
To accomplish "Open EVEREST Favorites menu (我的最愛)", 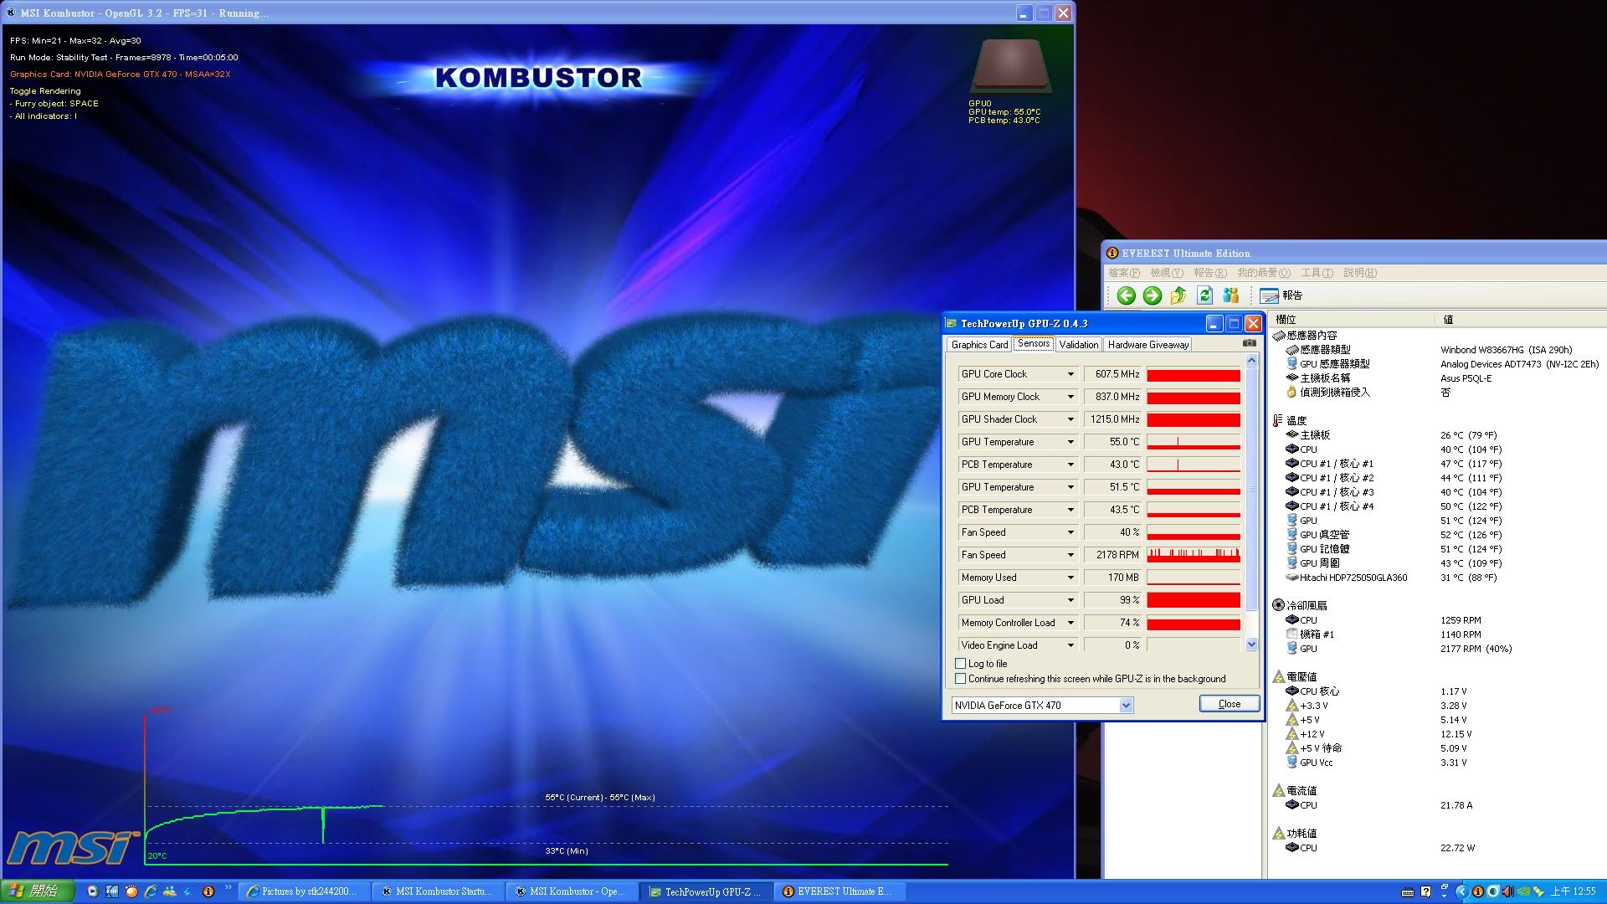I will click(x=1264, y=273).
